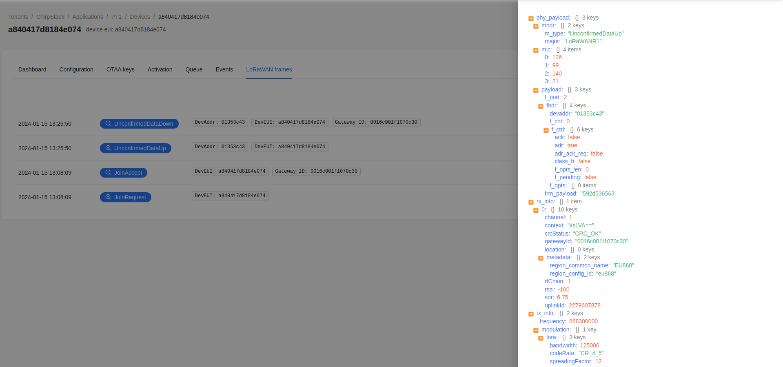This screenshot has width=783, height=367.
Task: Collapse the f_ctrl object node
Action: coord(546,130)
